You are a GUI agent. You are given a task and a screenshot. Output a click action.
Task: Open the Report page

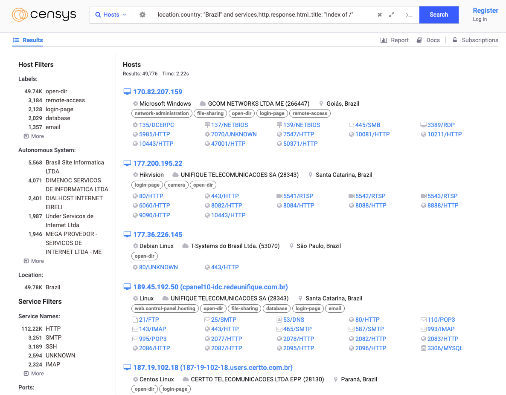point(395,40)
